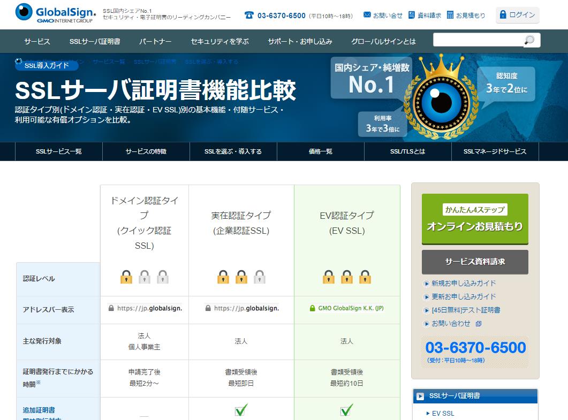Click the header phone number 03-6370-6500
The image size is (568, 420).
282,16
